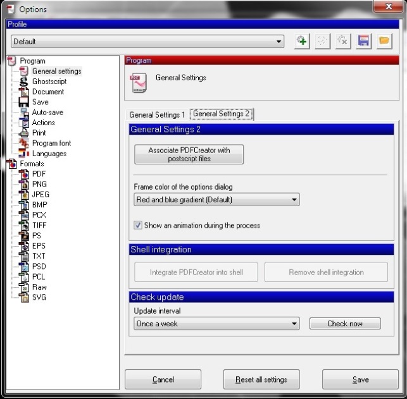Select the Formats tree label
Image resolution: width=407 pixels, height=399 pixels.
pos(32,164)
